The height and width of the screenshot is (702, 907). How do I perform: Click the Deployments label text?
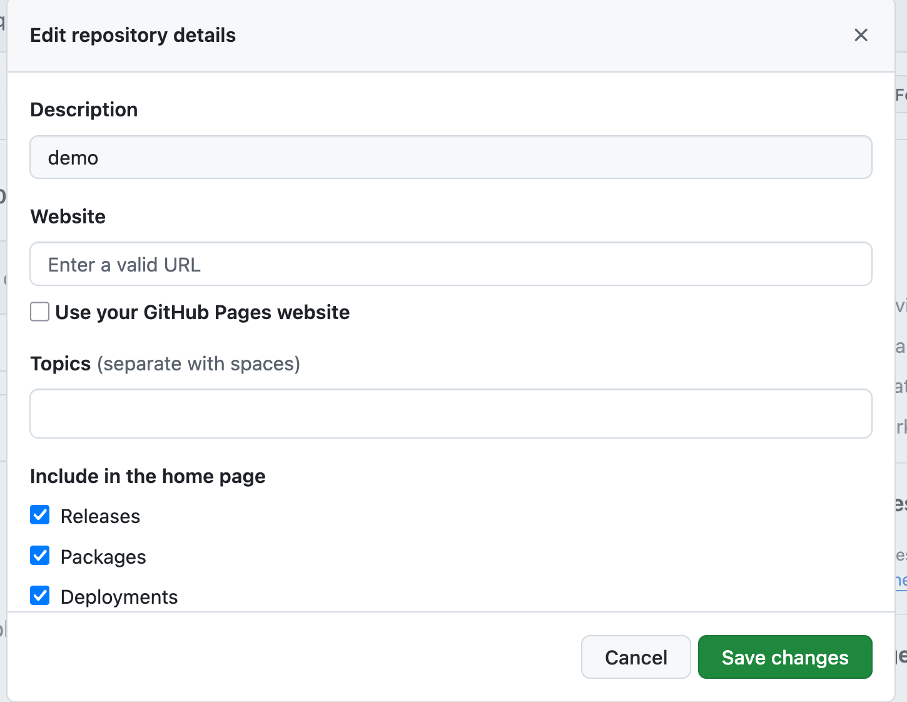[x=119, y=597]
